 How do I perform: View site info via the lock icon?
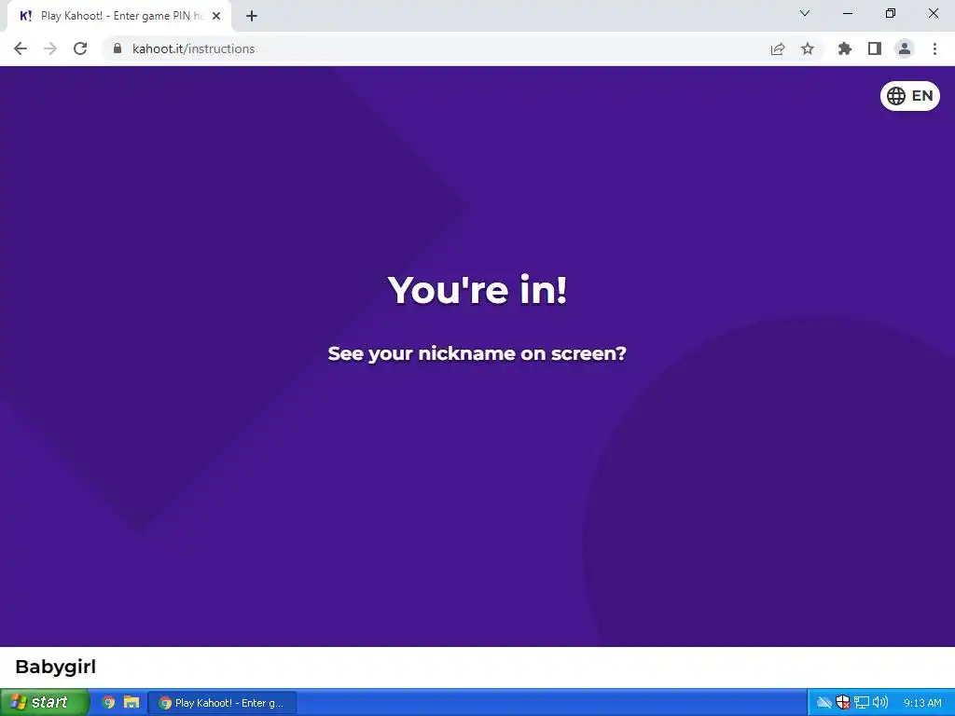118,48
